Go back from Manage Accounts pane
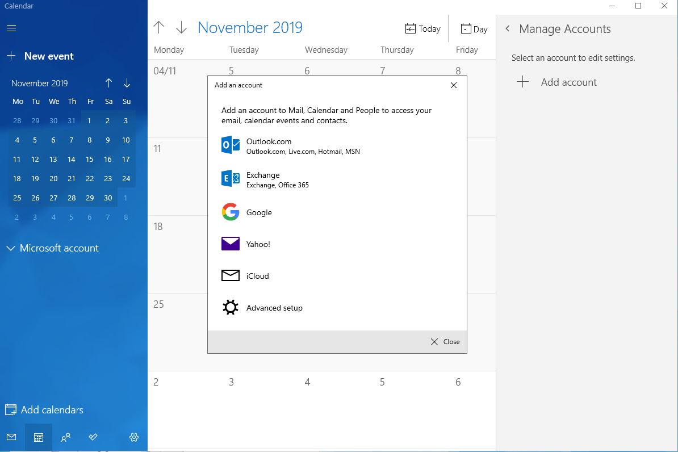Screen dimensions: 678x452 [x=507, y=29]
